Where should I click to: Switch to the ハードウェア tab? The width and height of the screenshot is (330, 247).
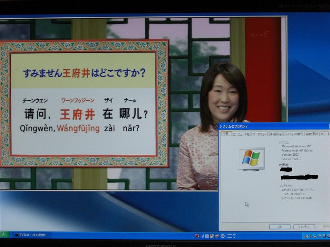coord(259,134)
